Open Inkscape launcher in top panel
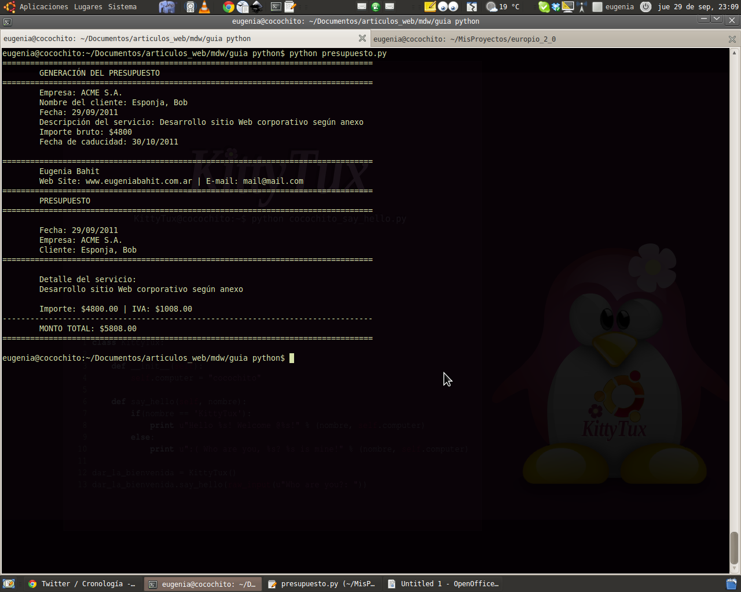 point(256,7)
